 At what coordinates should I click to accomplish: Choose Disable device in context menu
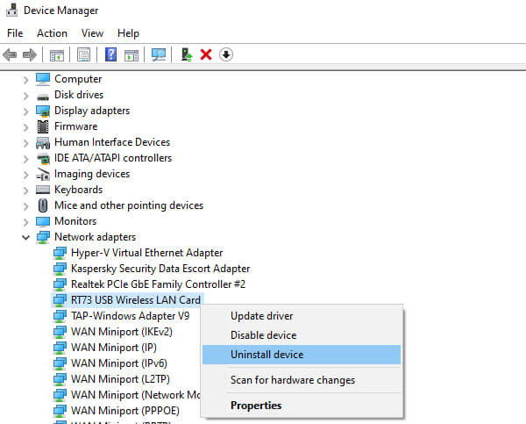[263, 335]
